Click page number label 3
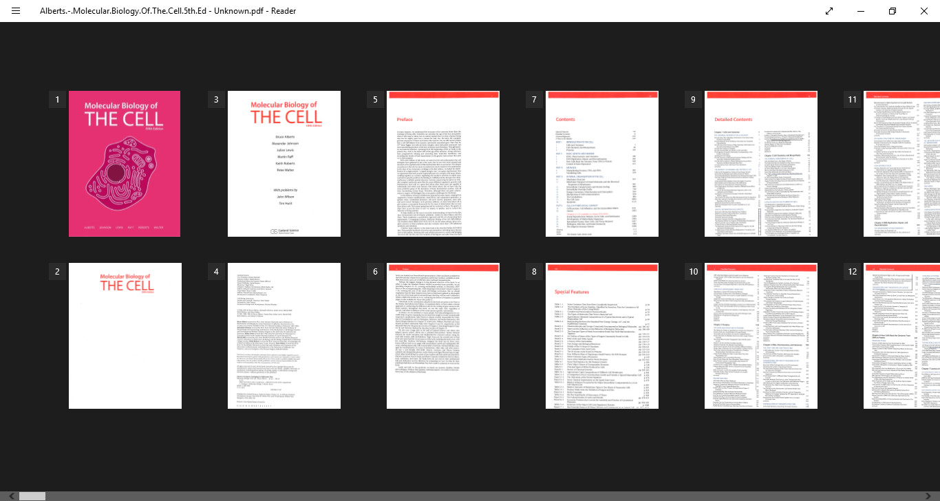The width and height of the screenshot is (940, 501). tap(216, 100)
